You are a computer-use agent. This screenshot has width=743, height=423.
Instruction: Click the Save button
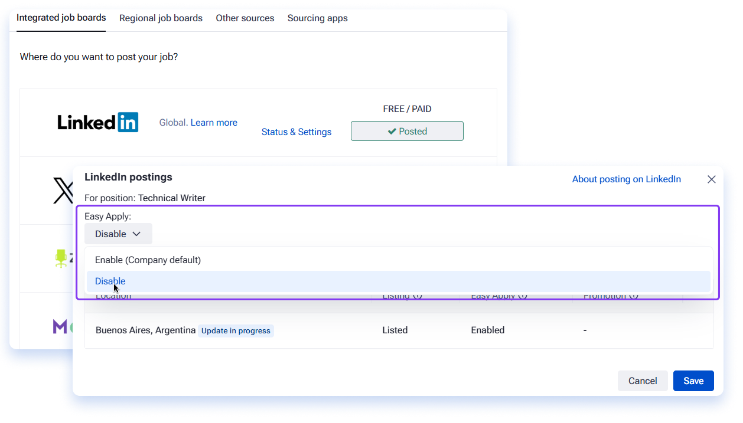pyautogui.click(x=693, y=381)
